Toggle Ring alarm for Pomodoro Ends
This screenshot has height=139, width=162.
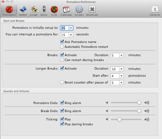click(x=62, y=103)
